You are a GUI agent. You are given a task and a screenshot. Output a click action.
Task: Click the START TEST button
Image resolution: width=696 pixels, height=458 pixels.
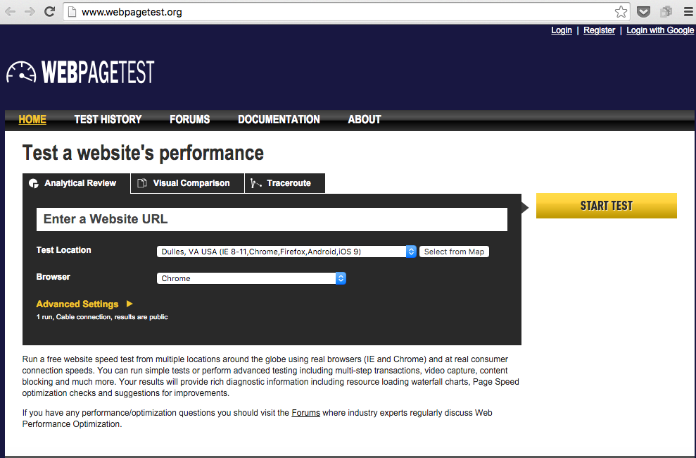607,206
